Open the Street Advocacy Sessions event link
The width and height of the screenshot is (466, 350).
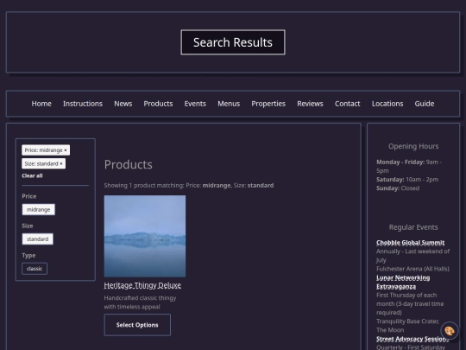[412, 339]
